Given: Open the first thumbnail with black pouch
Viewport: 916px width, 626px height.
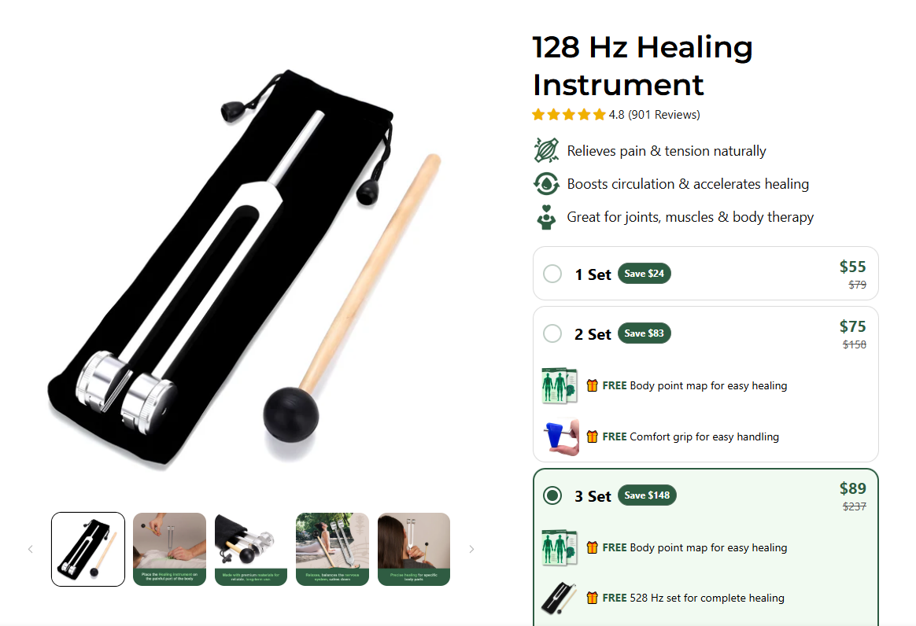Looking at the screenshot, I should (87, 549).
